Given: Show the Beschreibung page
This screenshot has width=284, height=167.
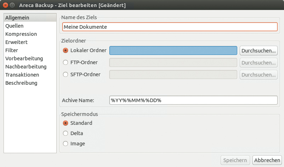Looking at the screenshot, I should (21, 83).
